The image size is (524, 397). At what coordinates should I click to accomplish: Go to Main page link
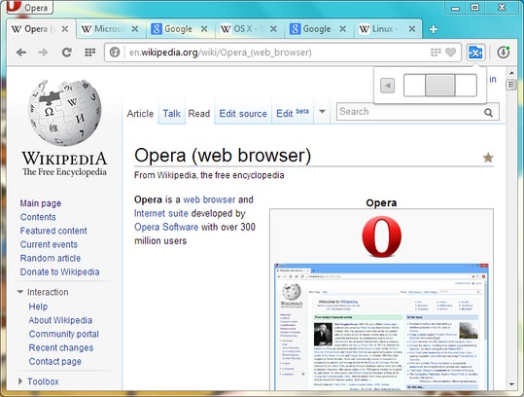pos(41,203)
